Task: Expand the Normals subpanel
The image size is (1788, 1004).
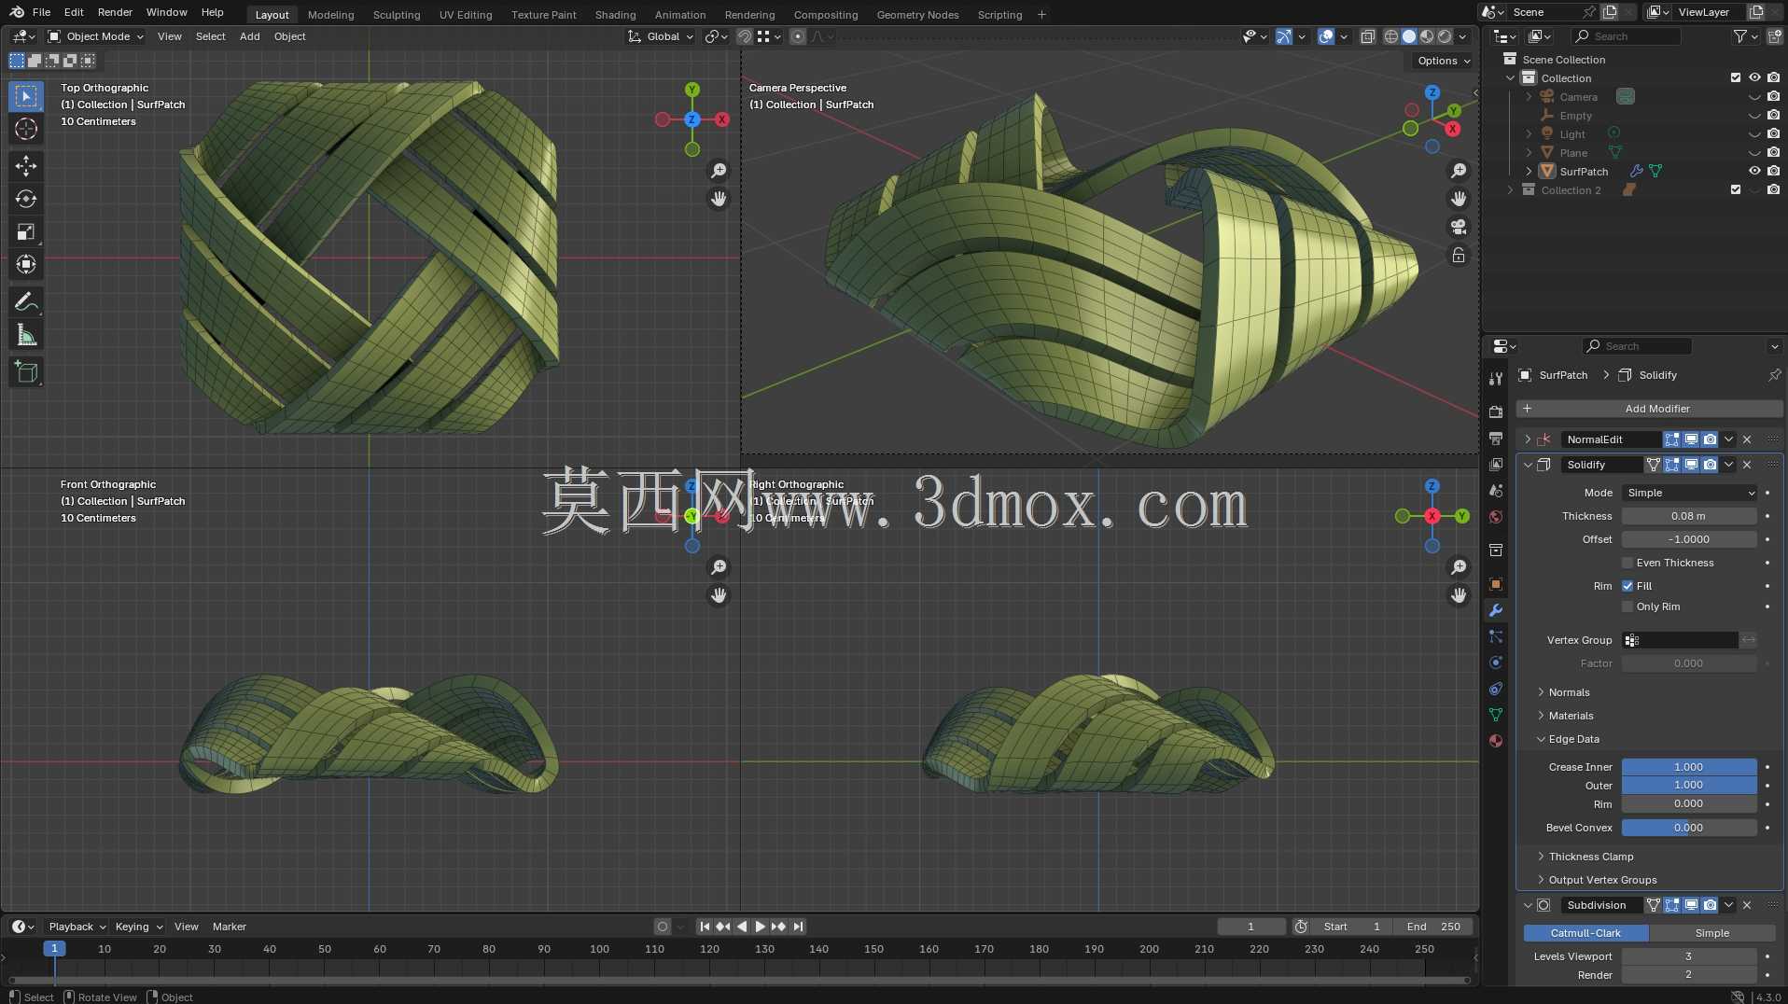Action: tap(1568, 692)
